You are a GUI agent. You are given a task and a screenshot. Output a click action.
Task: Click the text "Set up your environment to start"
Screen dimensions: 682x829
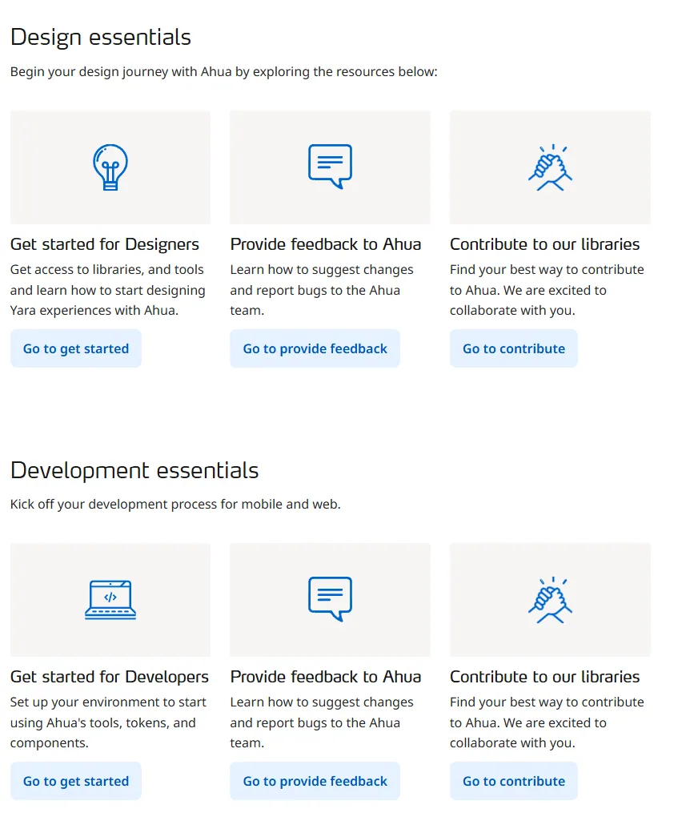(108, 702)
